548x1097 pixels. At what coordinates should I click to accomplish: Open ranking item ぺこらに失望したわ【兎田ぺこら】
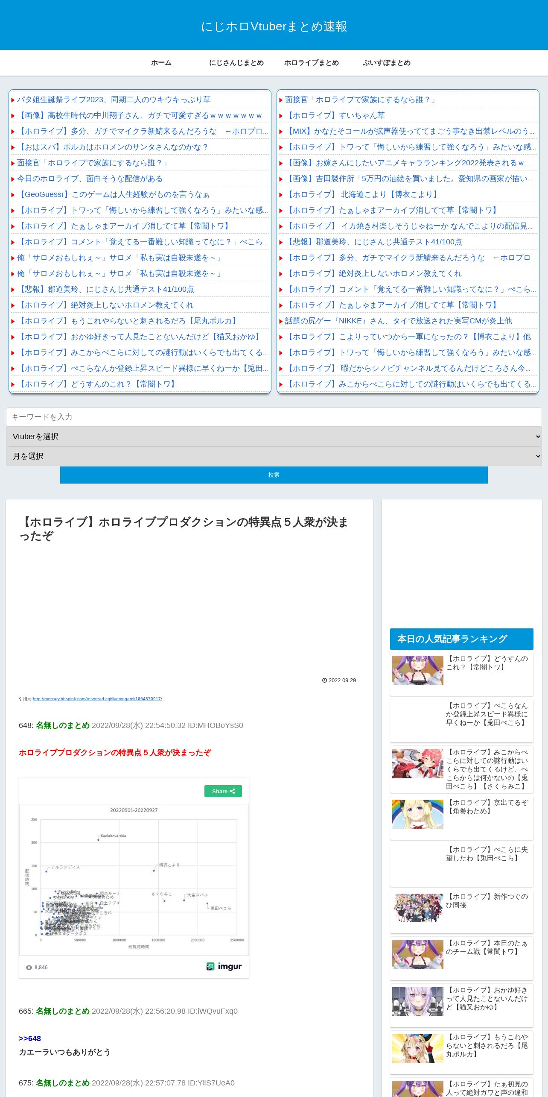click(x=462, y=865)
